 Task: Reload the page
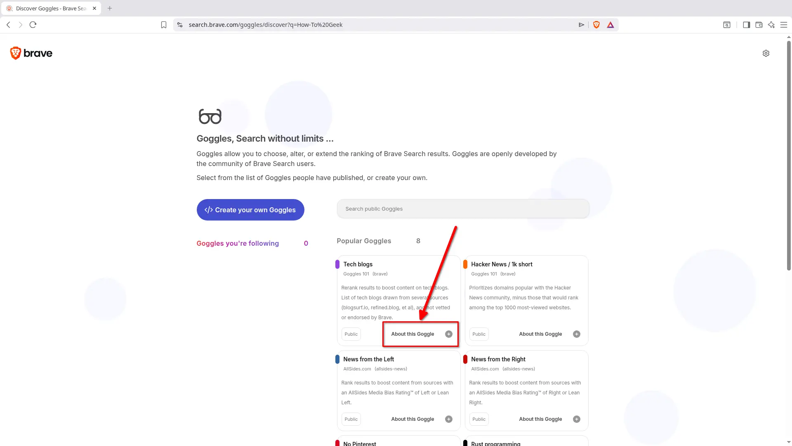tap(33, 25)
